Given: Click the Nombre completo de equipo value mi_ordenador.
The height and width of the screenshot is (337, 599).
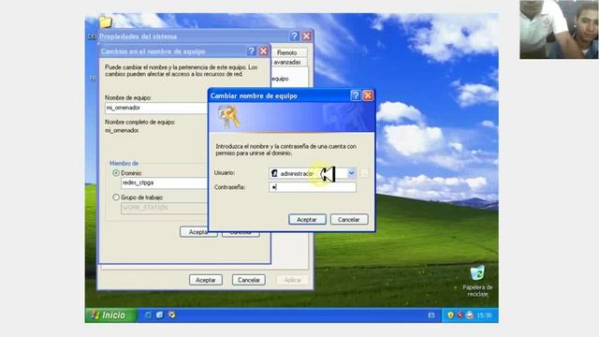Looking at the screenshot, I should pos(123,130).
